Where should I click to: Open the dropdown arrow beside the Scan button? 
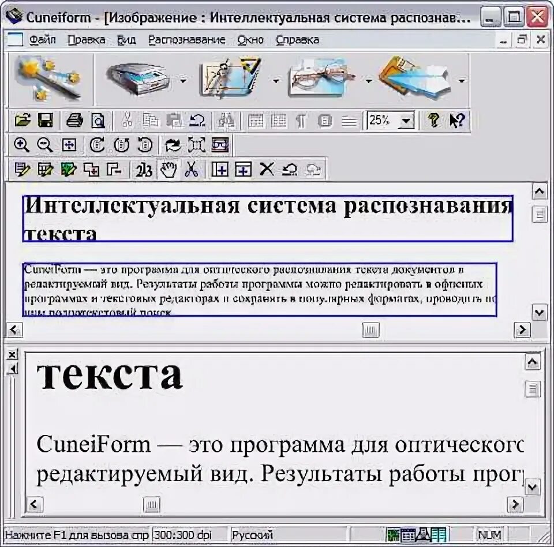coord(183,81)
